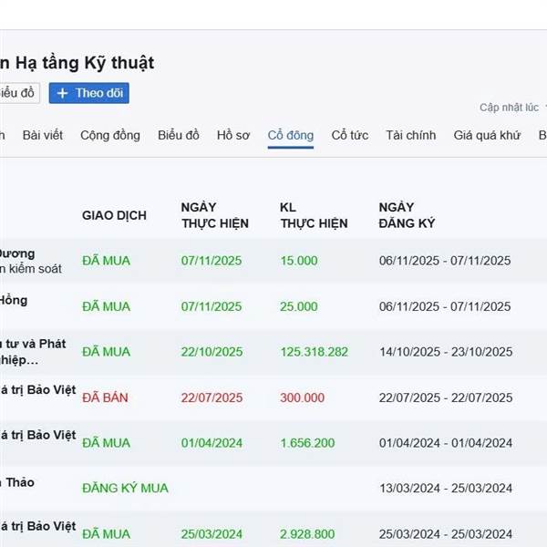Go to the Hồ sơ tab
Screen dimensions: 547x547
pos(233,135)
